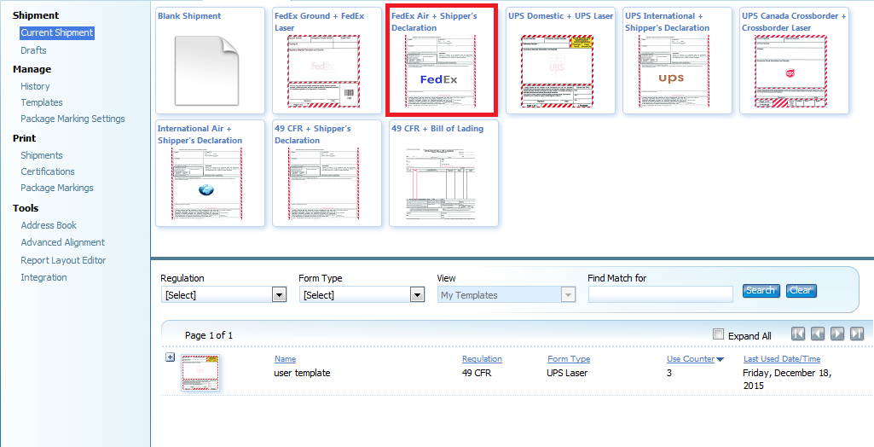The image size is (874, 447).
Task: Open Drafts in the sidebar
Action: [x=34, y=50]
